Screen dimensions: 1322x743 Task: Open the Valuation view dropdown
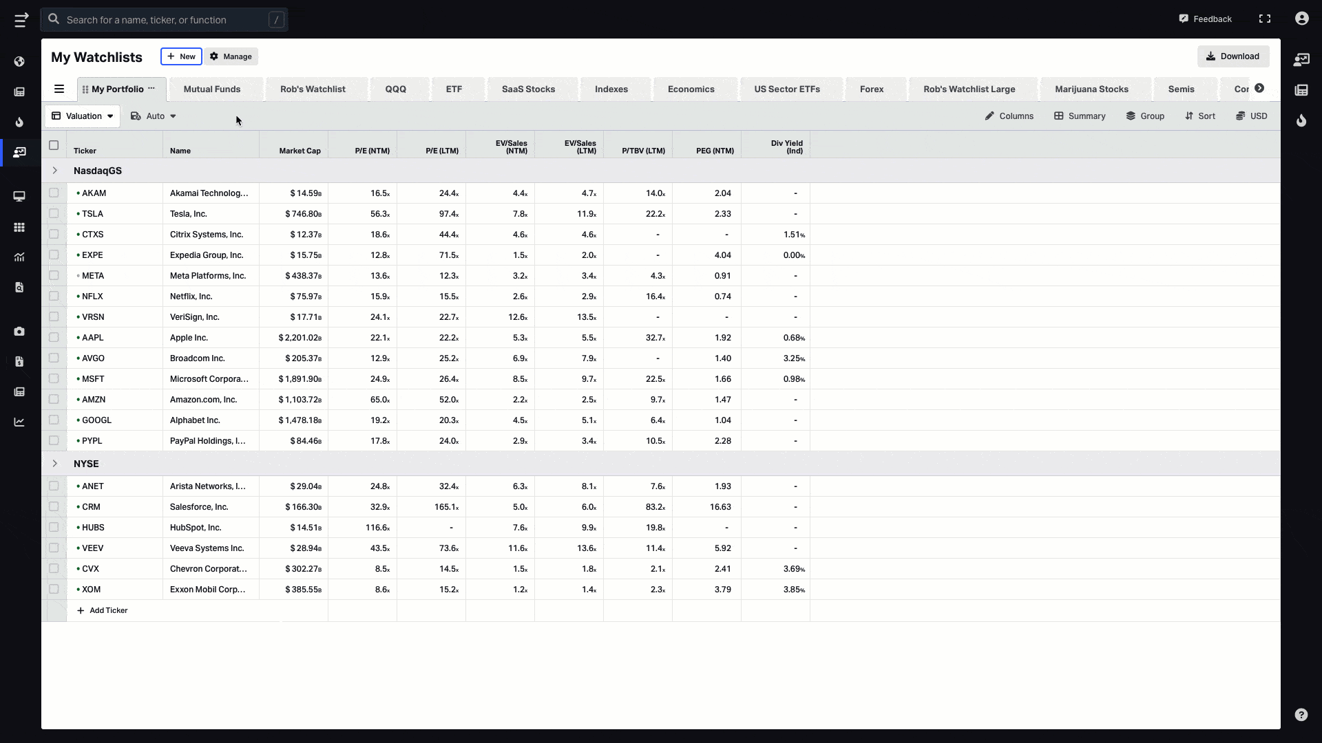[83, 116]
